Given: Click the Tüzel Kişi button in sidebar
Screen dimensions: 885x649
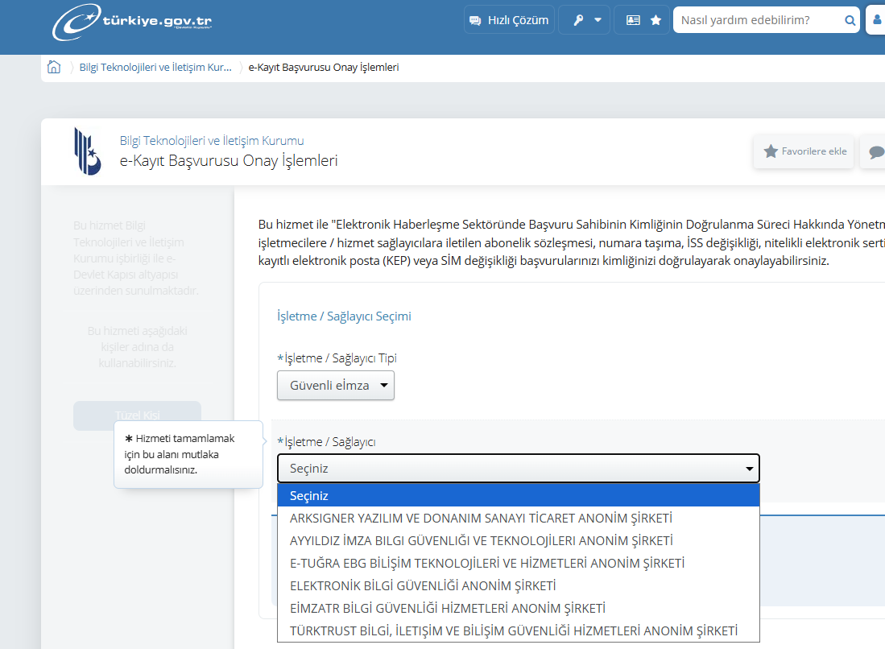Looking at the screenshot, I should [x=137, y=415].
